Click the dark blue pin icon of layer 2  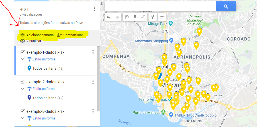pyautogui.click(x=29, y=98)
